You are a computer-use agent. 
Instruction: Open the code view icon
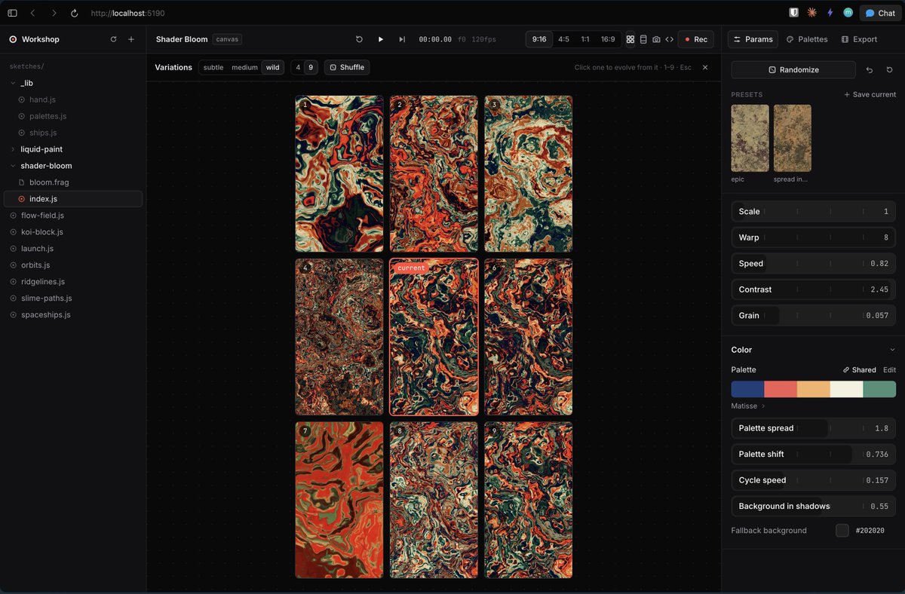(x=669, y=39)
